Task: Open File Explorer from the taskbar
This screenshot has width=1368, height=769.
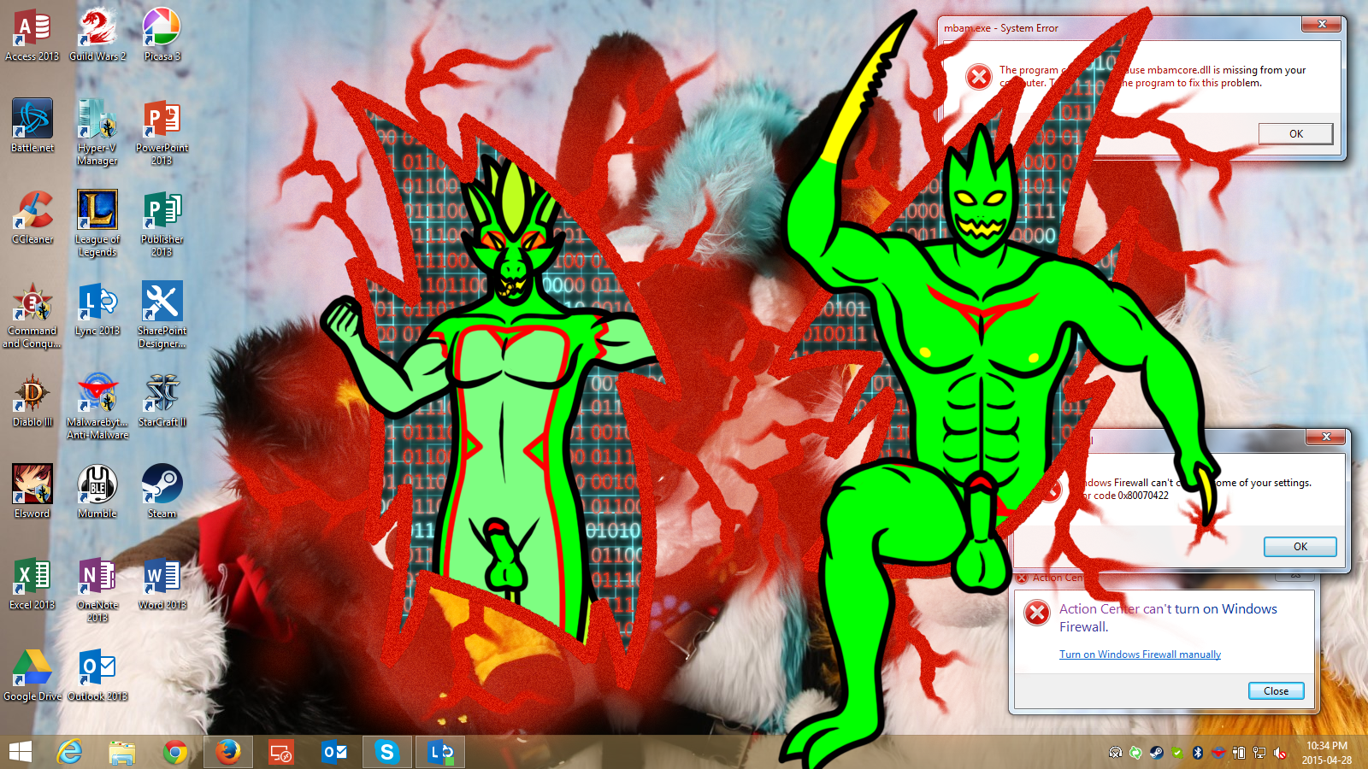Action: [x=122, y=752]
